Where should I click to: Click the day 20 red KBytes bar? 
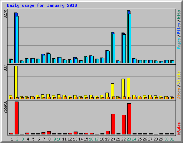coord(113,124)
